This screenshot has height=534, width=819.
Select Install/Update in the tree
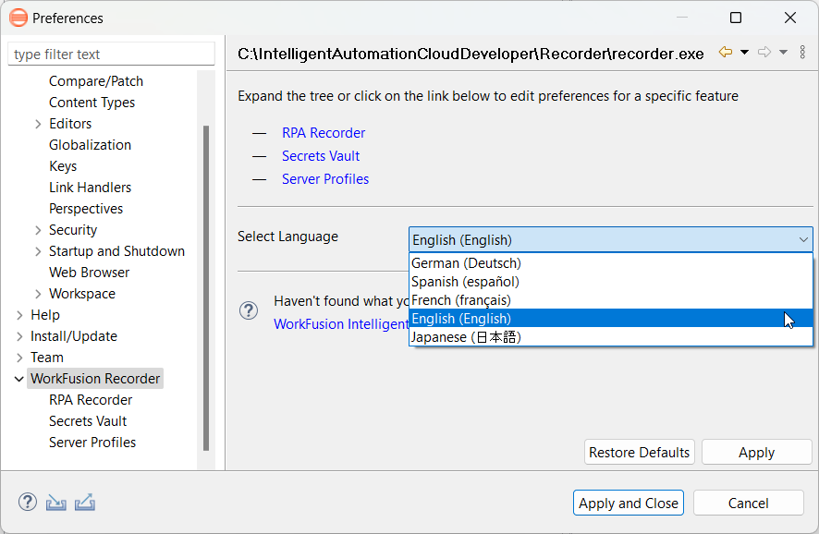pos(74,336)
